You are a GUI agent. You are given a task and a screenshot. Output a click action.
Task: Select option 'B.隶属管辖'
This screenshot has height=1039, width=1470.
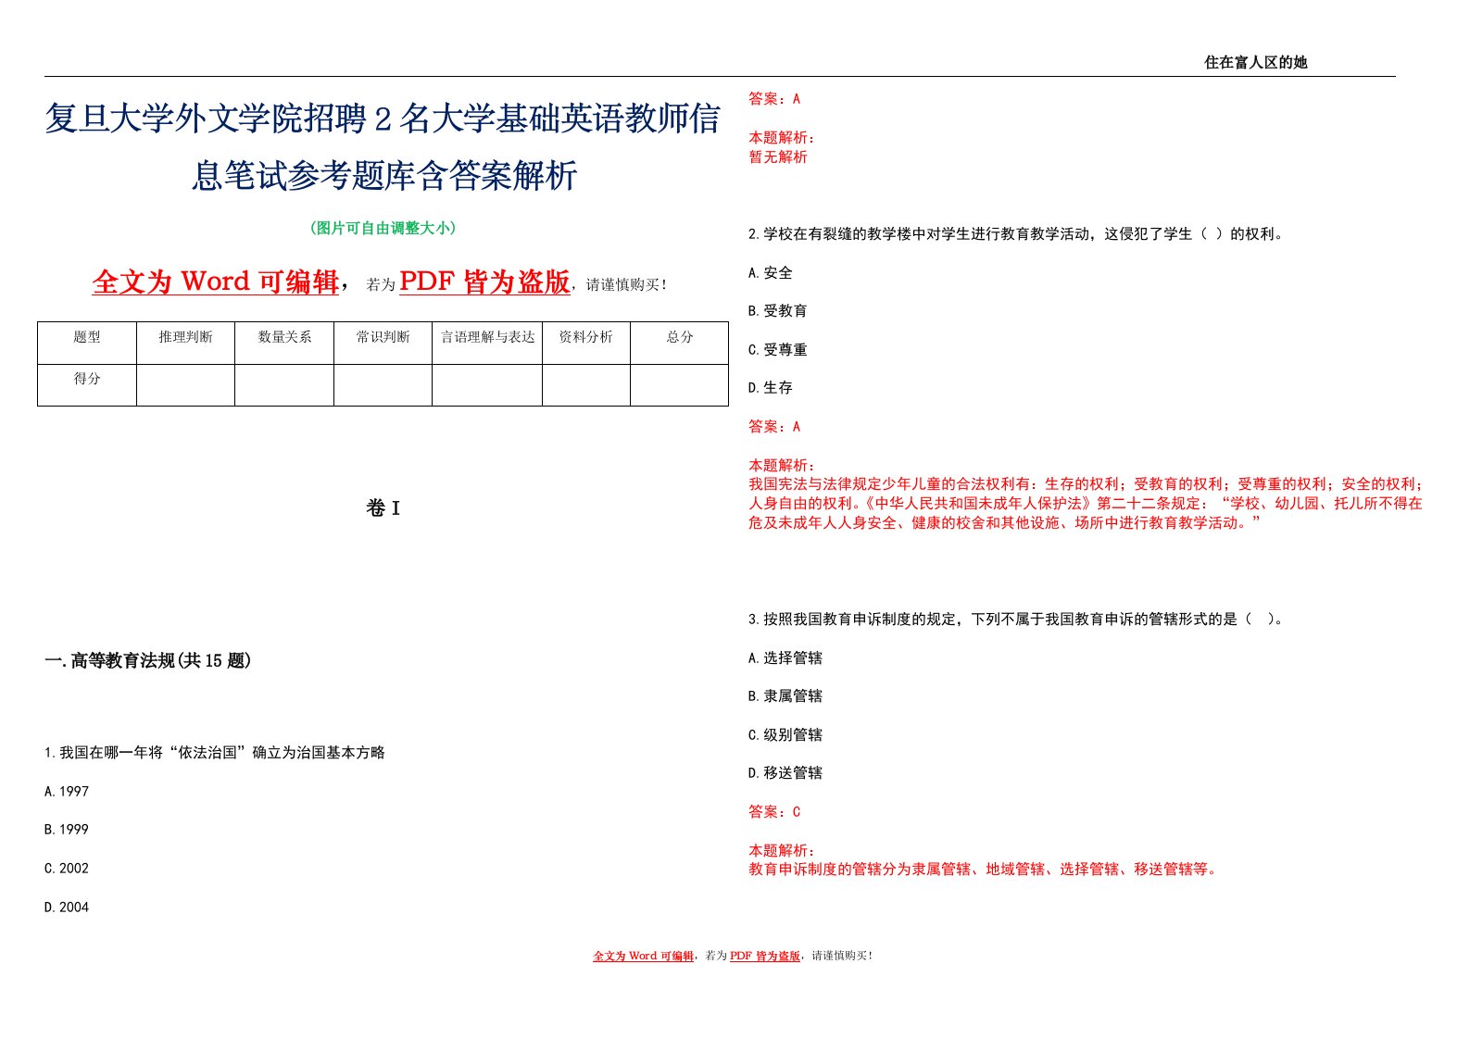click(785, 696)
